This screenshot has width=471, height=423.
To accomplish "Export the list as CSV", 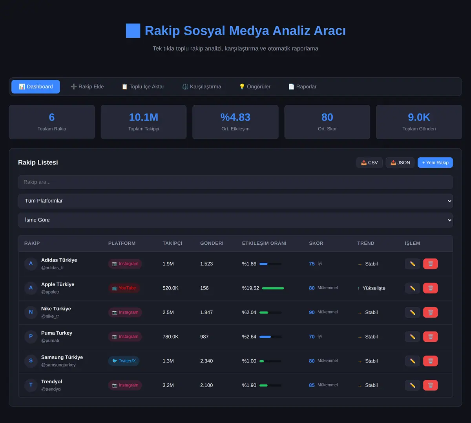I will (369, 163).
